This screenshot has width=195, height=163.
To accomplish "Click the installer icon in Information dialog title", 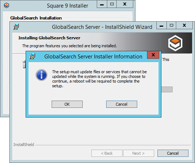I will [32, 56].
